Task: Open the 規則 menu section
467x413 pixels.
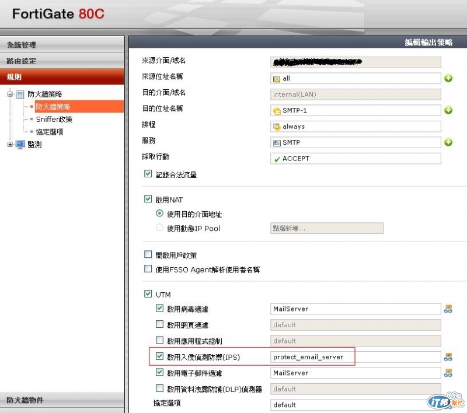Action: [x=62, y=77]
